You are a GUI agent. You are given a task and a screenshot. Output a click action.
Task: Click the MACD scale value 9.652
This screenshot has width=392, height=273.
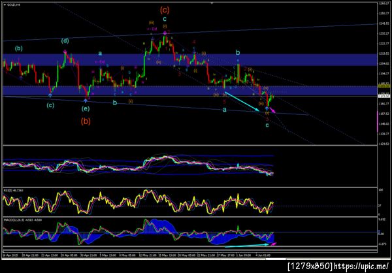pos(383,219)
